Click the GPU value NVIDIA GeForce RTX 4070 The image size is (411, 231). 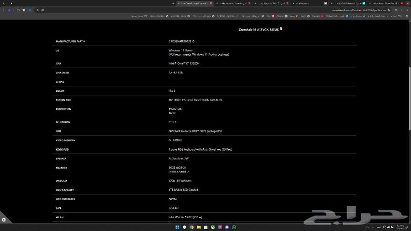[x=195, y=131]
